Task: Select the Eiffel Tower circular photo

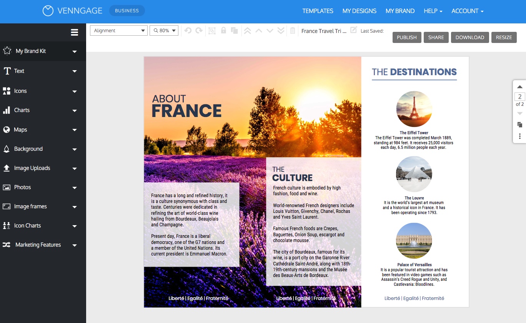Action: pos(414,109)
